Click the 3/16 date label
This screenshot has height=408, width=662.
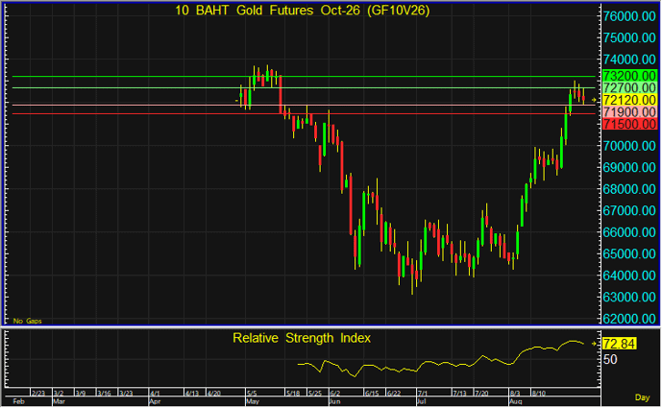click(105, 394)
